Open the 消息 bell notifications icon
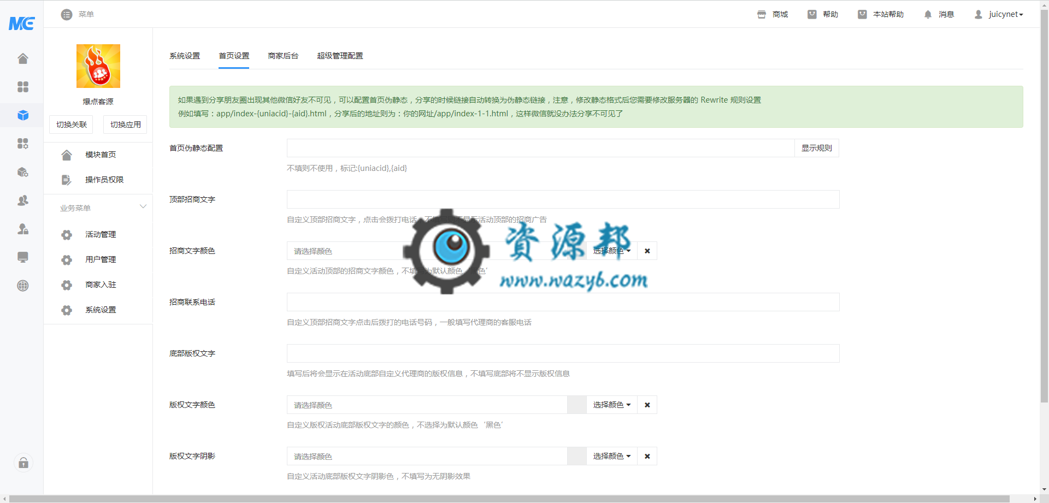The height and width of the screenshot is (503, 1049). click(x=928, y=14)
